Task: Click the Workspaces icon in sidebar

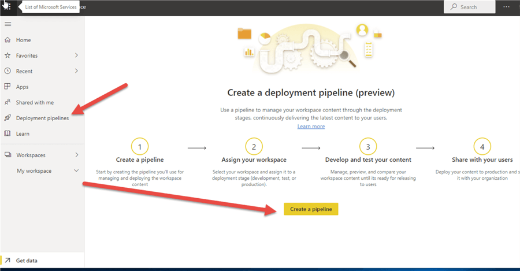Action: pyautogui.click(x=8, y=155)
